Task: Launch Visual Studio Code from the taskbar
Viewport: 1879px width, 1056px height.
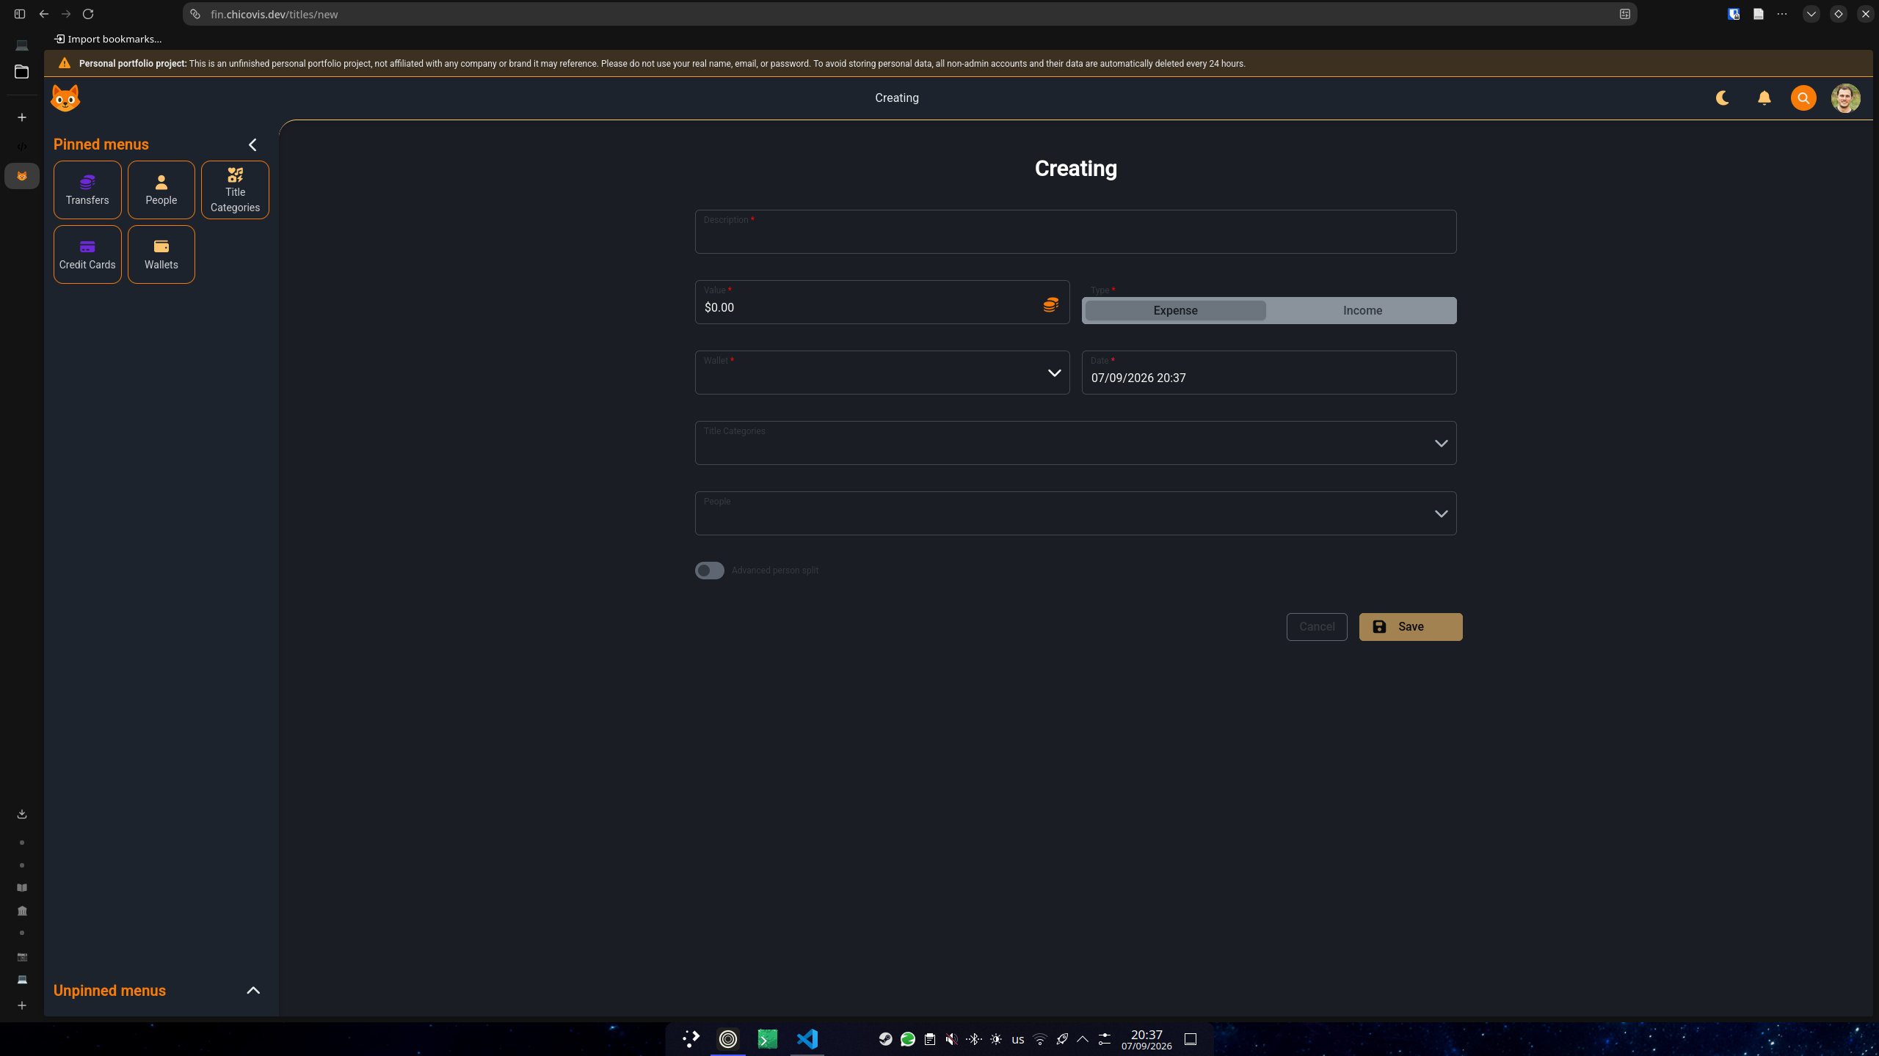Action: click(x=807, y=1039)
